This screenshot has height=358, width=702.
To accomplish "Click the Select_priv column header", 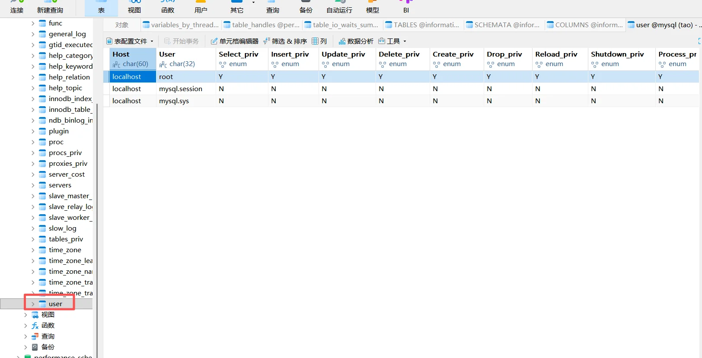I will point(239,54).
